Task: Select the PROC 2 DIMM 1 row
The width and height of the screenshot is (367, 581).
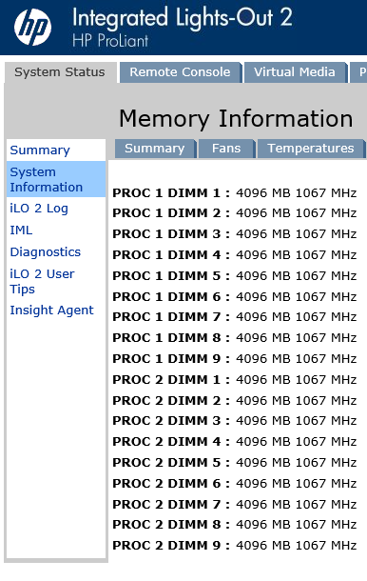Action: 235,380
